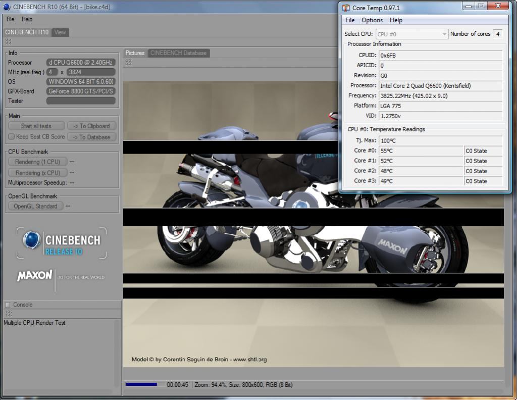Image resolution: width=517 pixels, height=400 pixels.
Task: Click the Zoom and Size status bar text
Action: 244,384
